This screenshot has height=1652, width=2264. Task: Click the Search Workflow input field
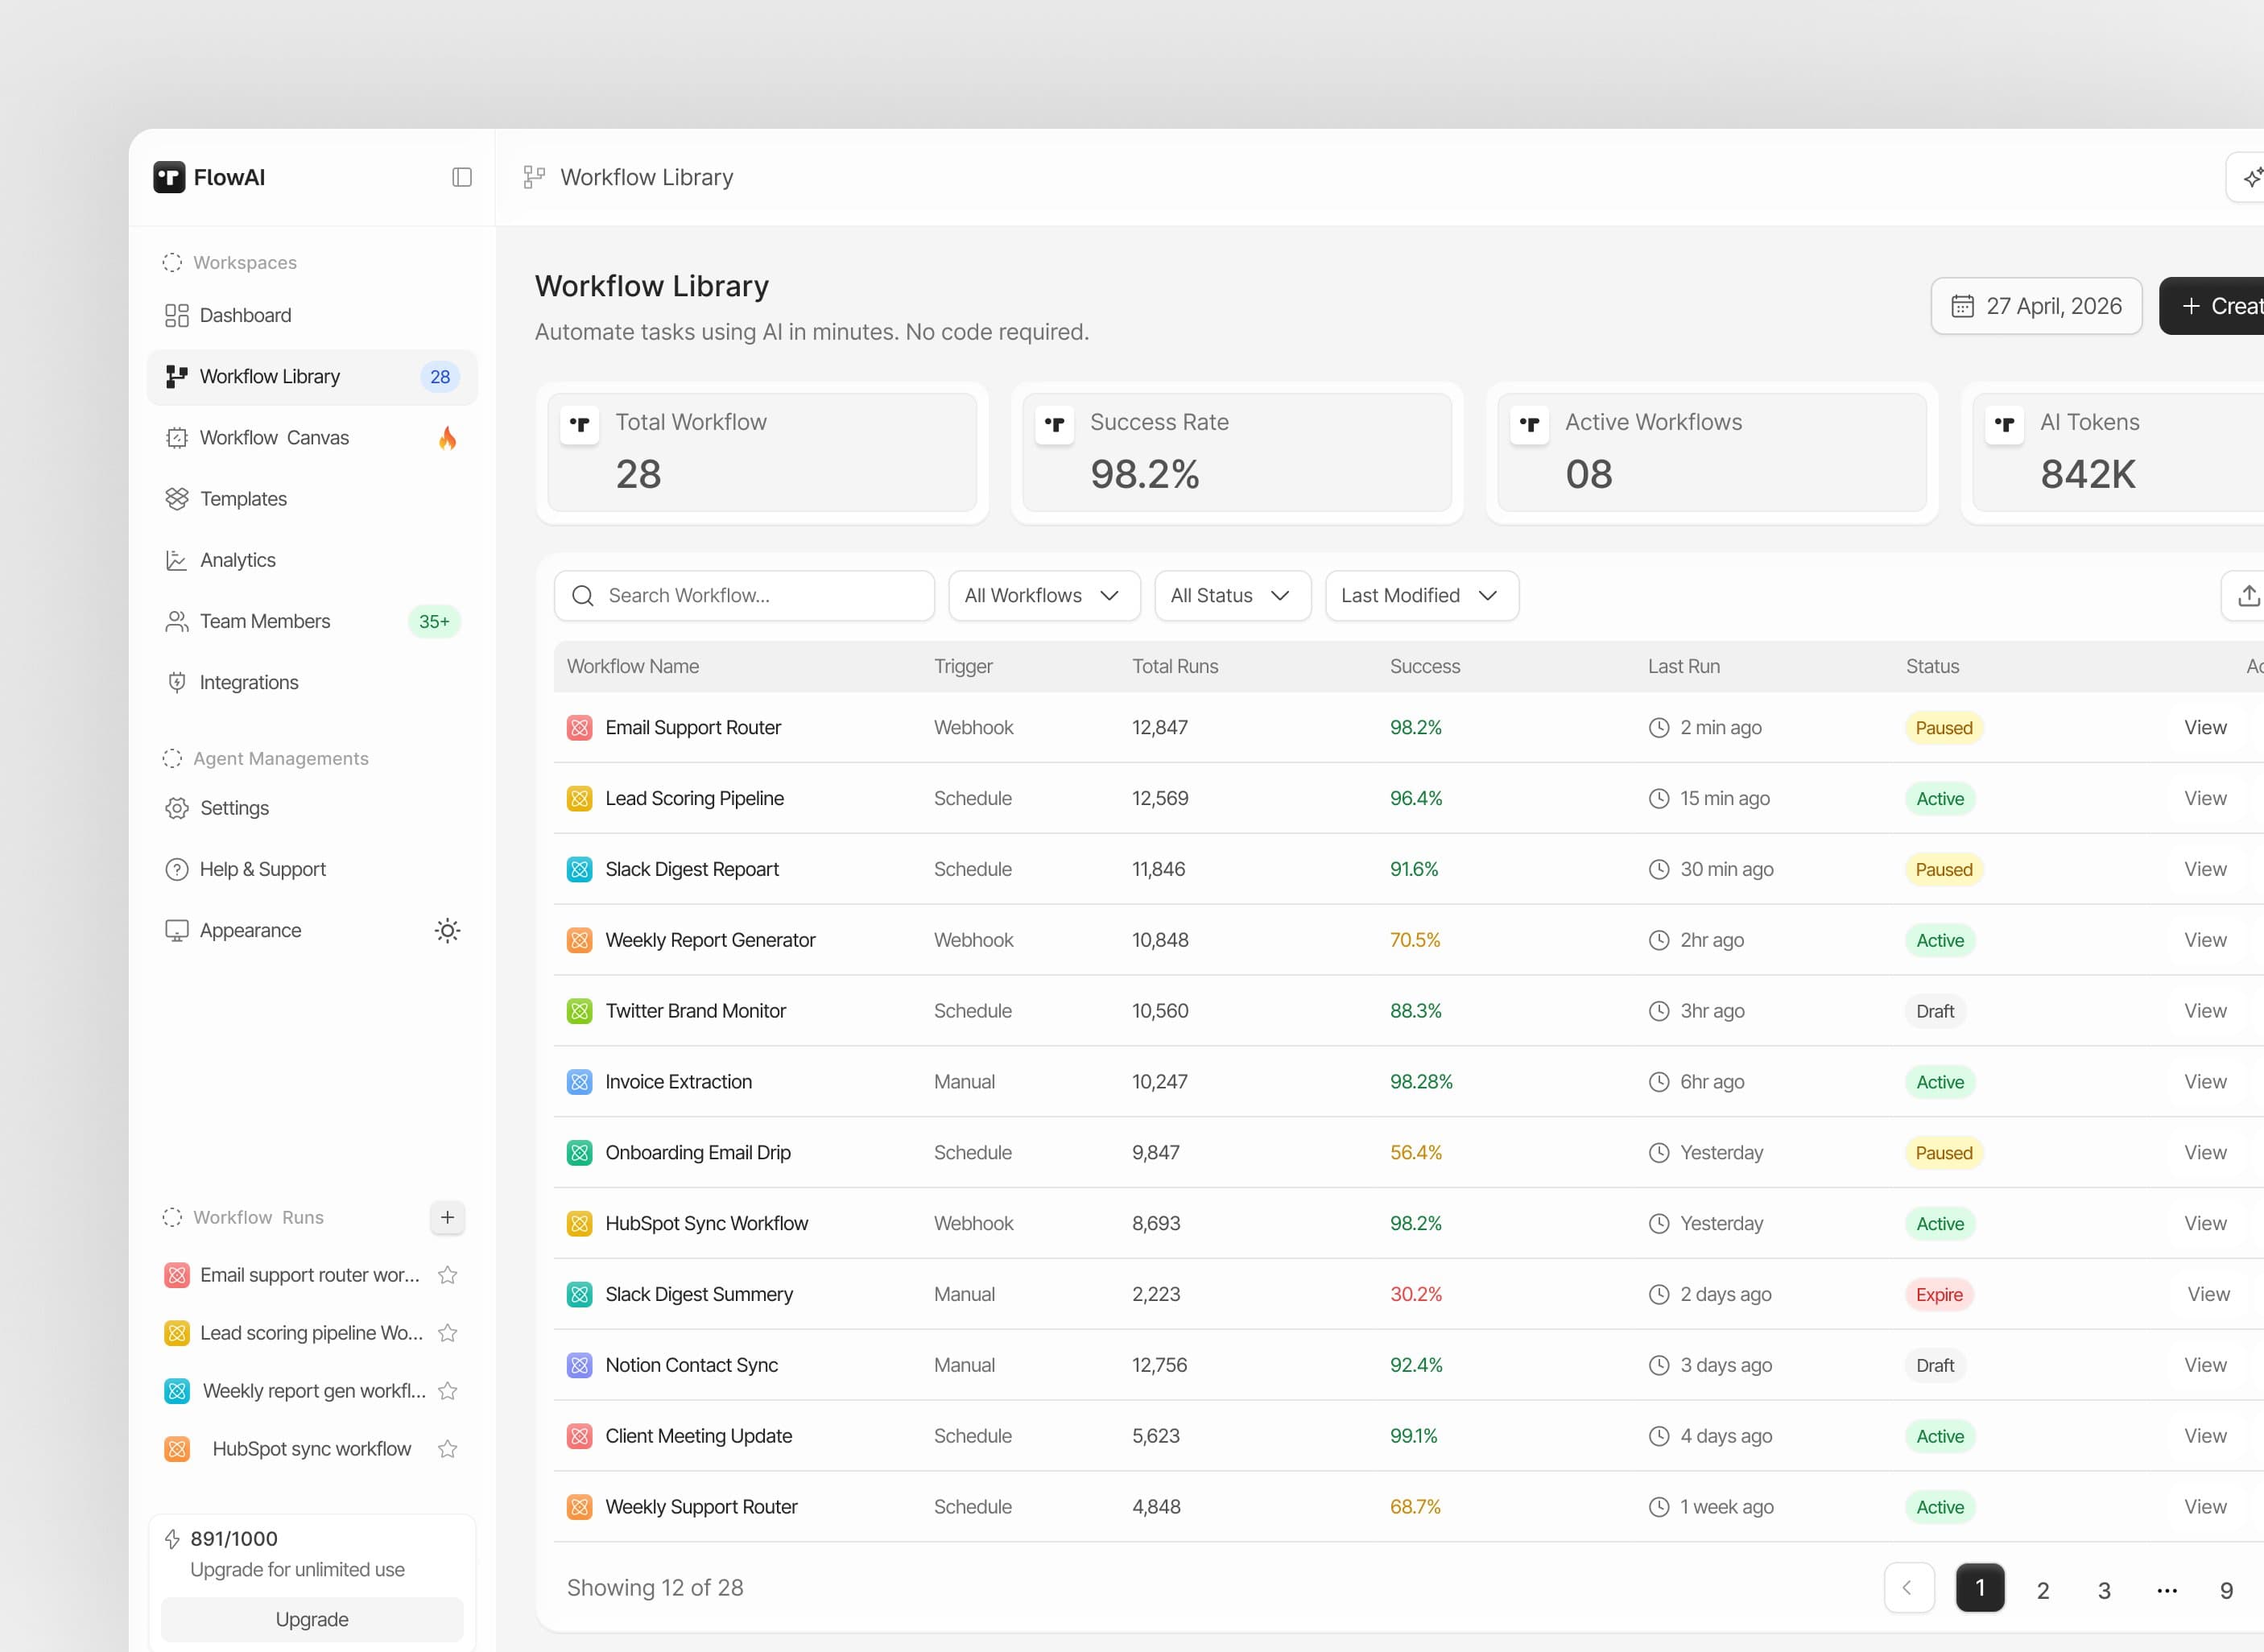(744, 596)
